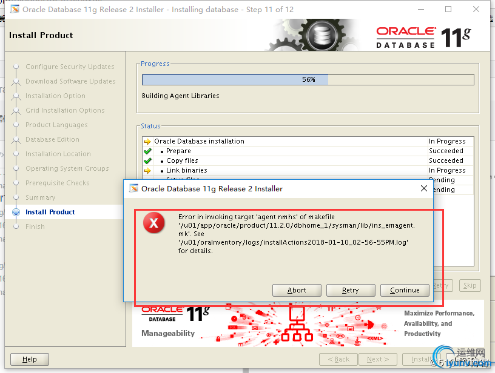Viewport: 495px width, 373px height.
Task: Click the Oracle Database 11g header logo
Action: click(x=423, y=38)
